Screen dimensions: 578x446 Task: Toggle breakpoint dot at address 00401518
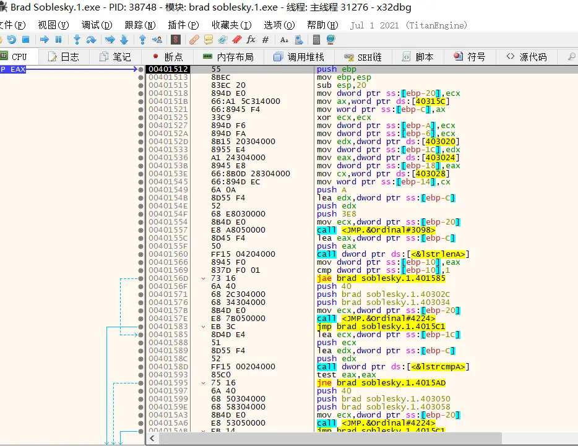coord(141,93)
